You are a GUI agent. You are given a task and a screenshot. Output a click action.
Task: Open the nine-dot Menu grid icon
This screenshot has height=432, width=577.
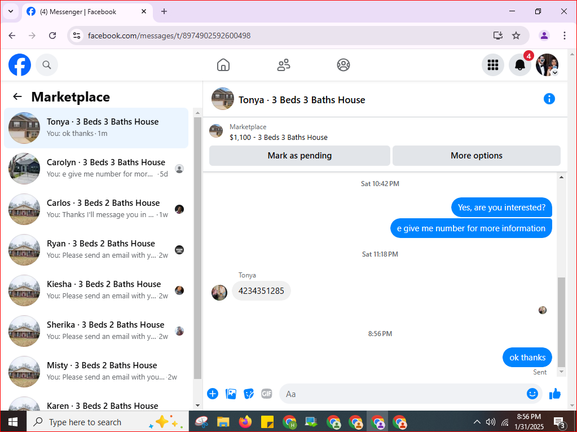[493, 65]
